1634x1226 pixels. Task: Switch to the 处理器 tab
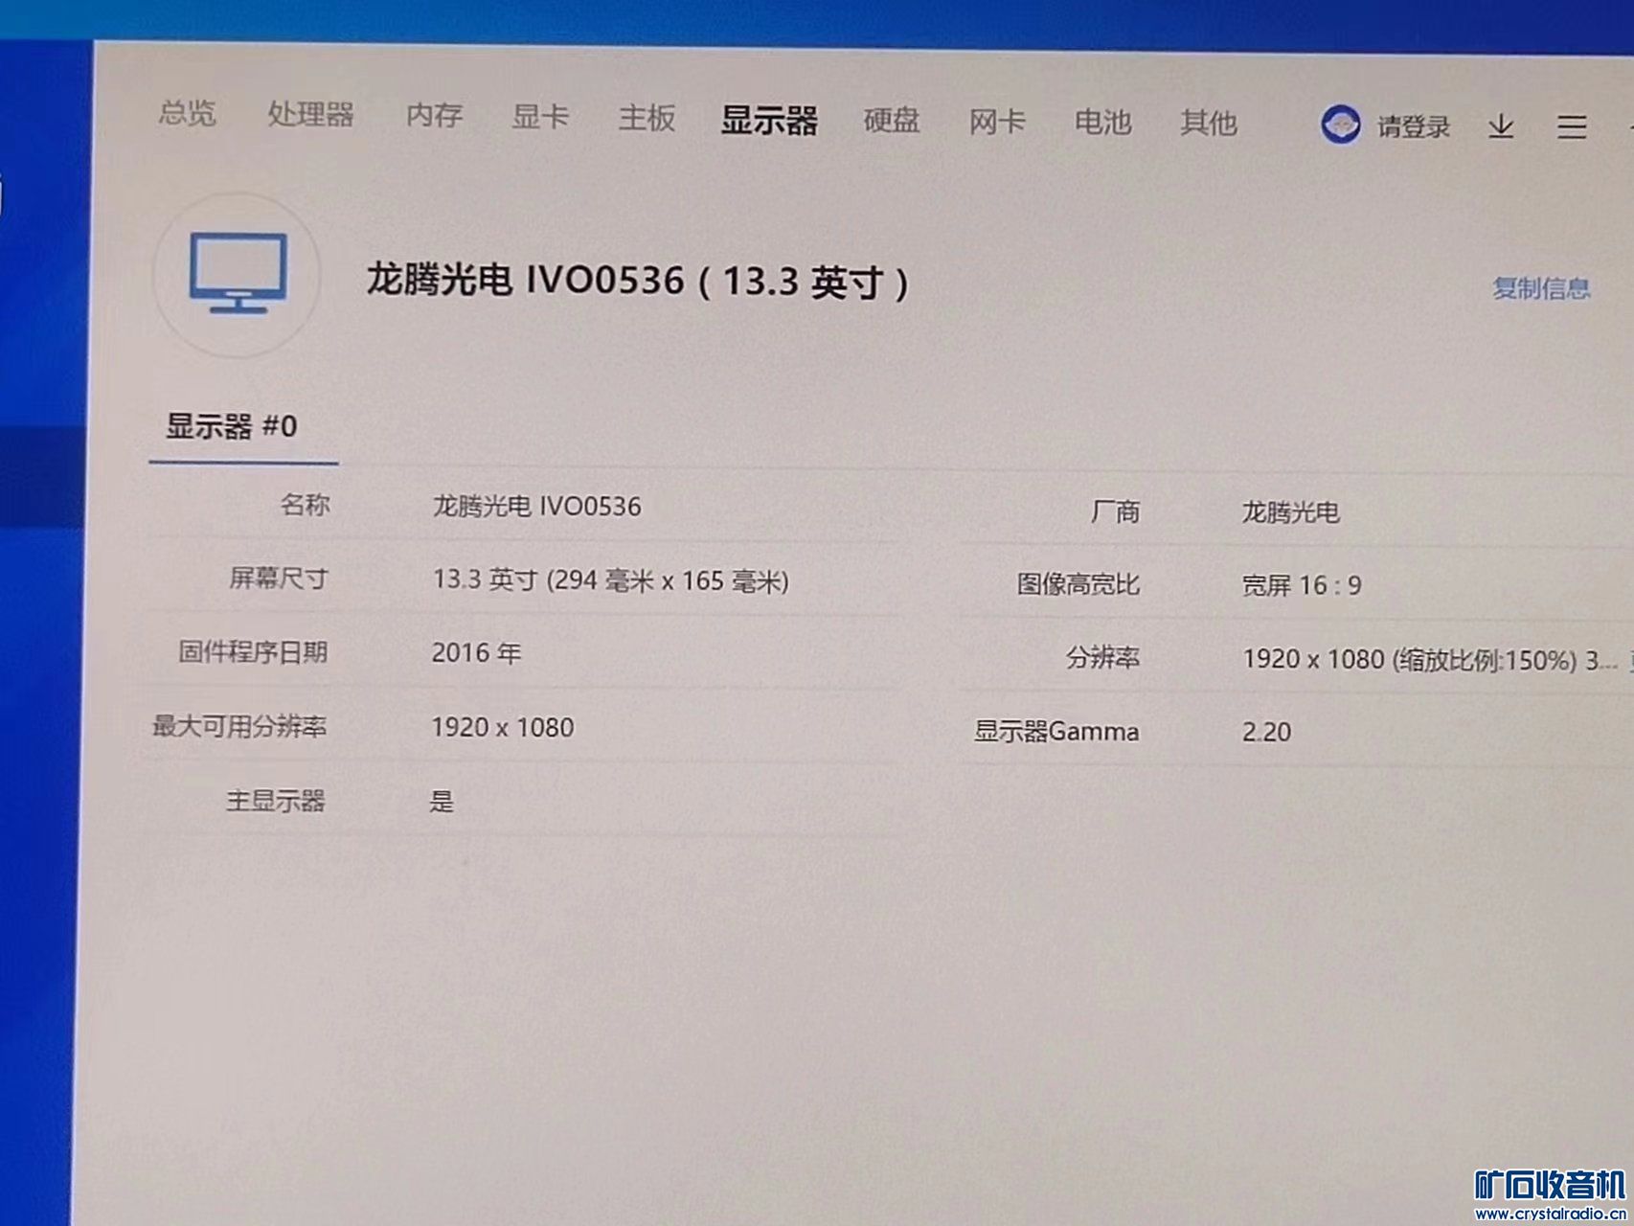click(x=310, y=114)
